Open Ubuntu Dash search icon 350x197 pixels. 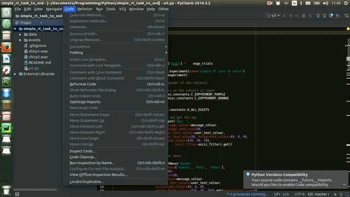coord(6,13)
